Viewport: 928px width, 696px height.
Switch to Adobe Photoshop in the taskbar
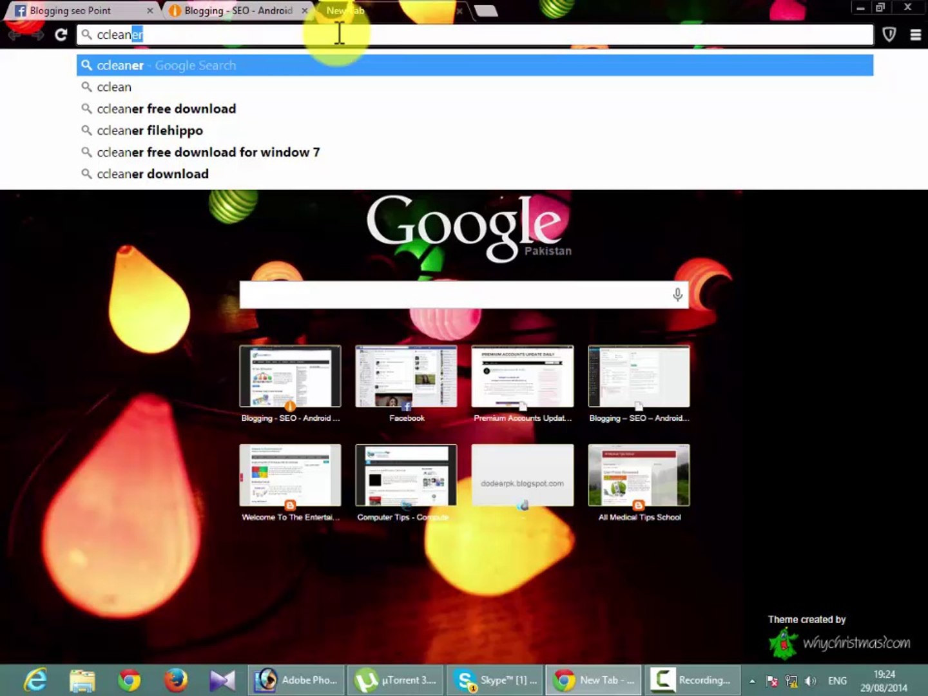point(296,681)
